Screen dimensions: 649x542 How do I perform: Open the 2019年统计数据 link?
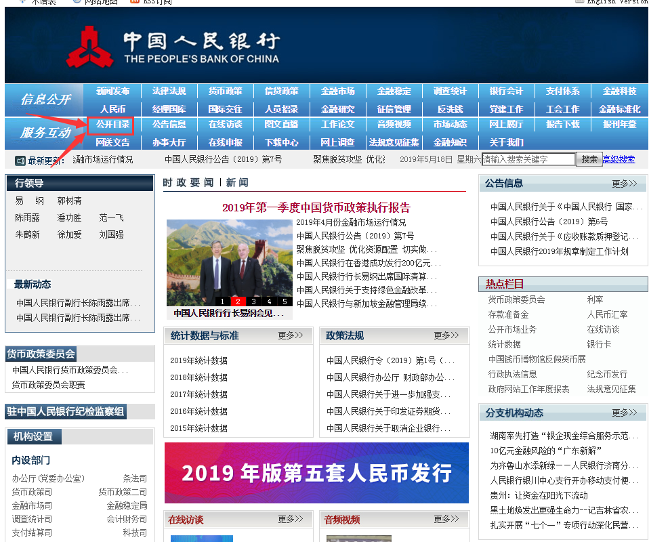tap(198, 360)
